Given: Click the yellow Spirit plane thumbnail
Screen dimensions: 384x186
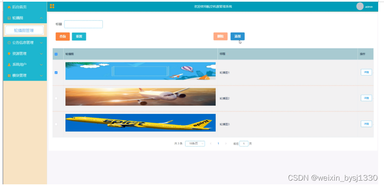Looking at the screenshot, I should coord(140,123).
